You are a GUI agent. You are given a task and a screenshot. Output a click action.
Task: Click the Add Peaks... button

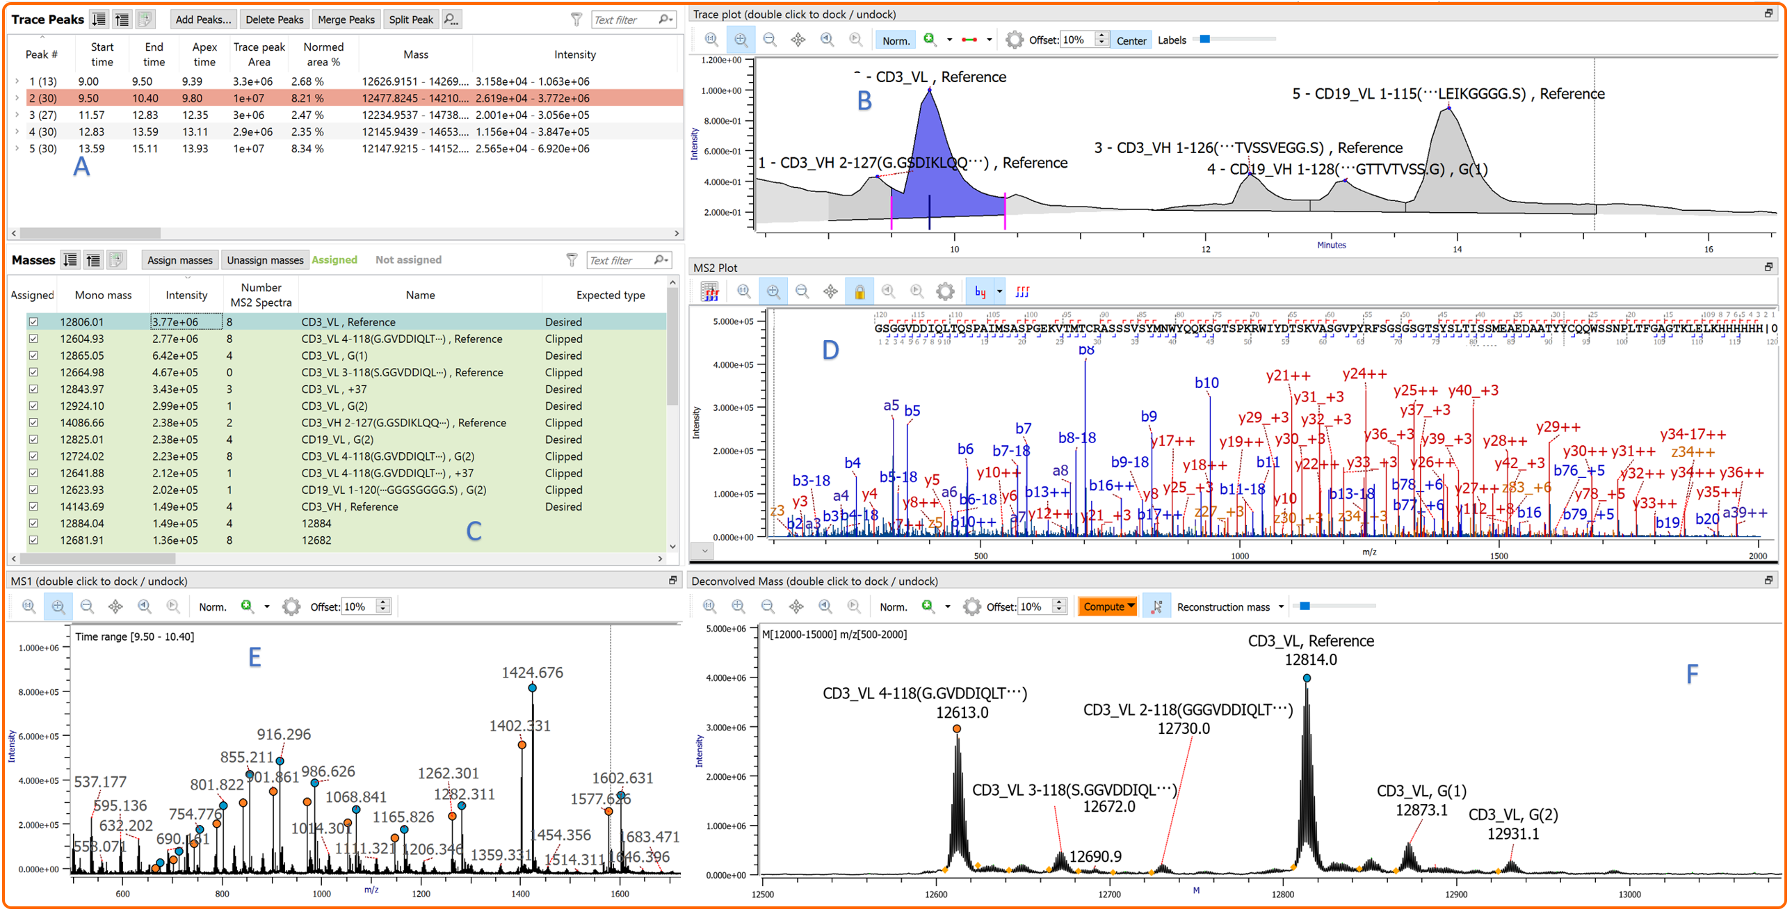pos(203,19)
